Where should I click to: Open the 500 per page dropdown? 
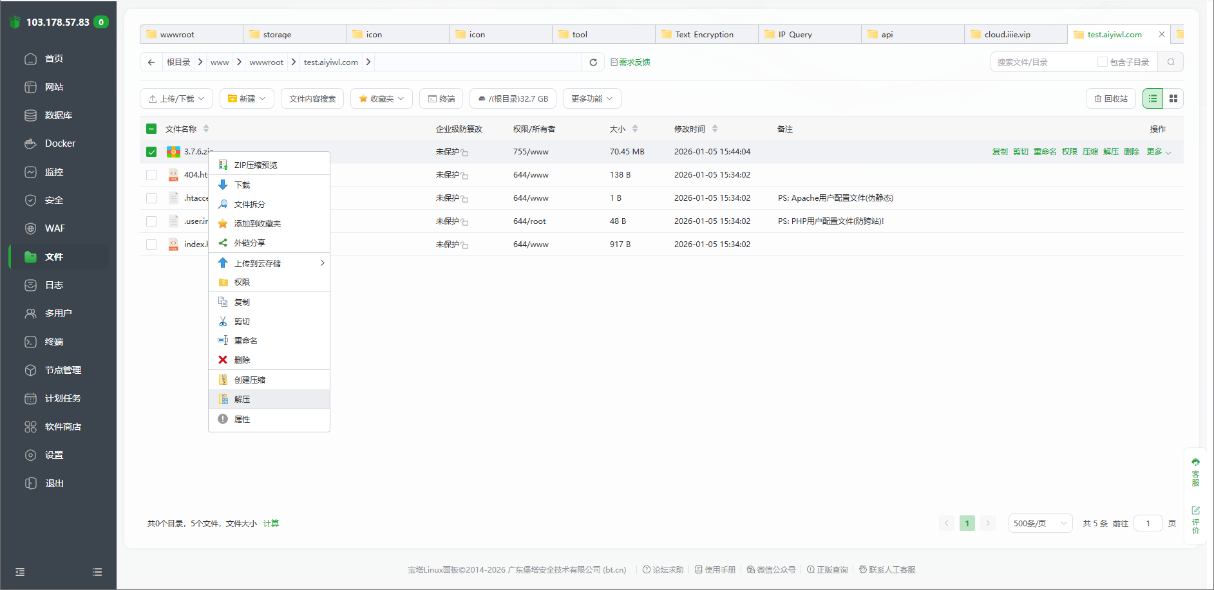click(1040, 523)
